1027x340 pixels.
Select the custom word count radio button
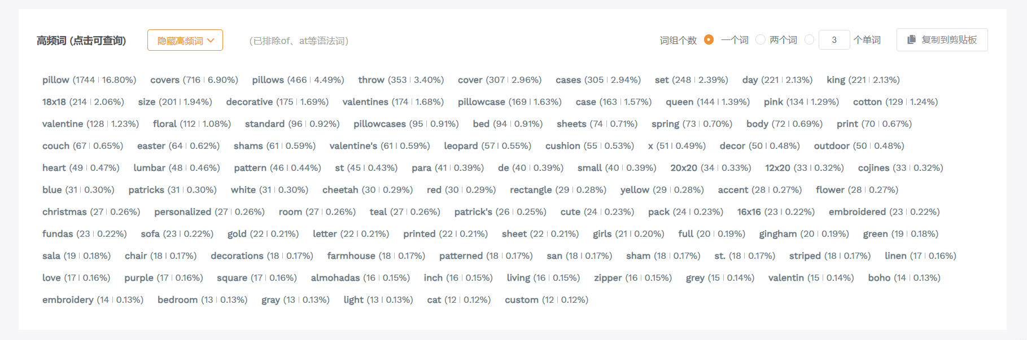810,39
